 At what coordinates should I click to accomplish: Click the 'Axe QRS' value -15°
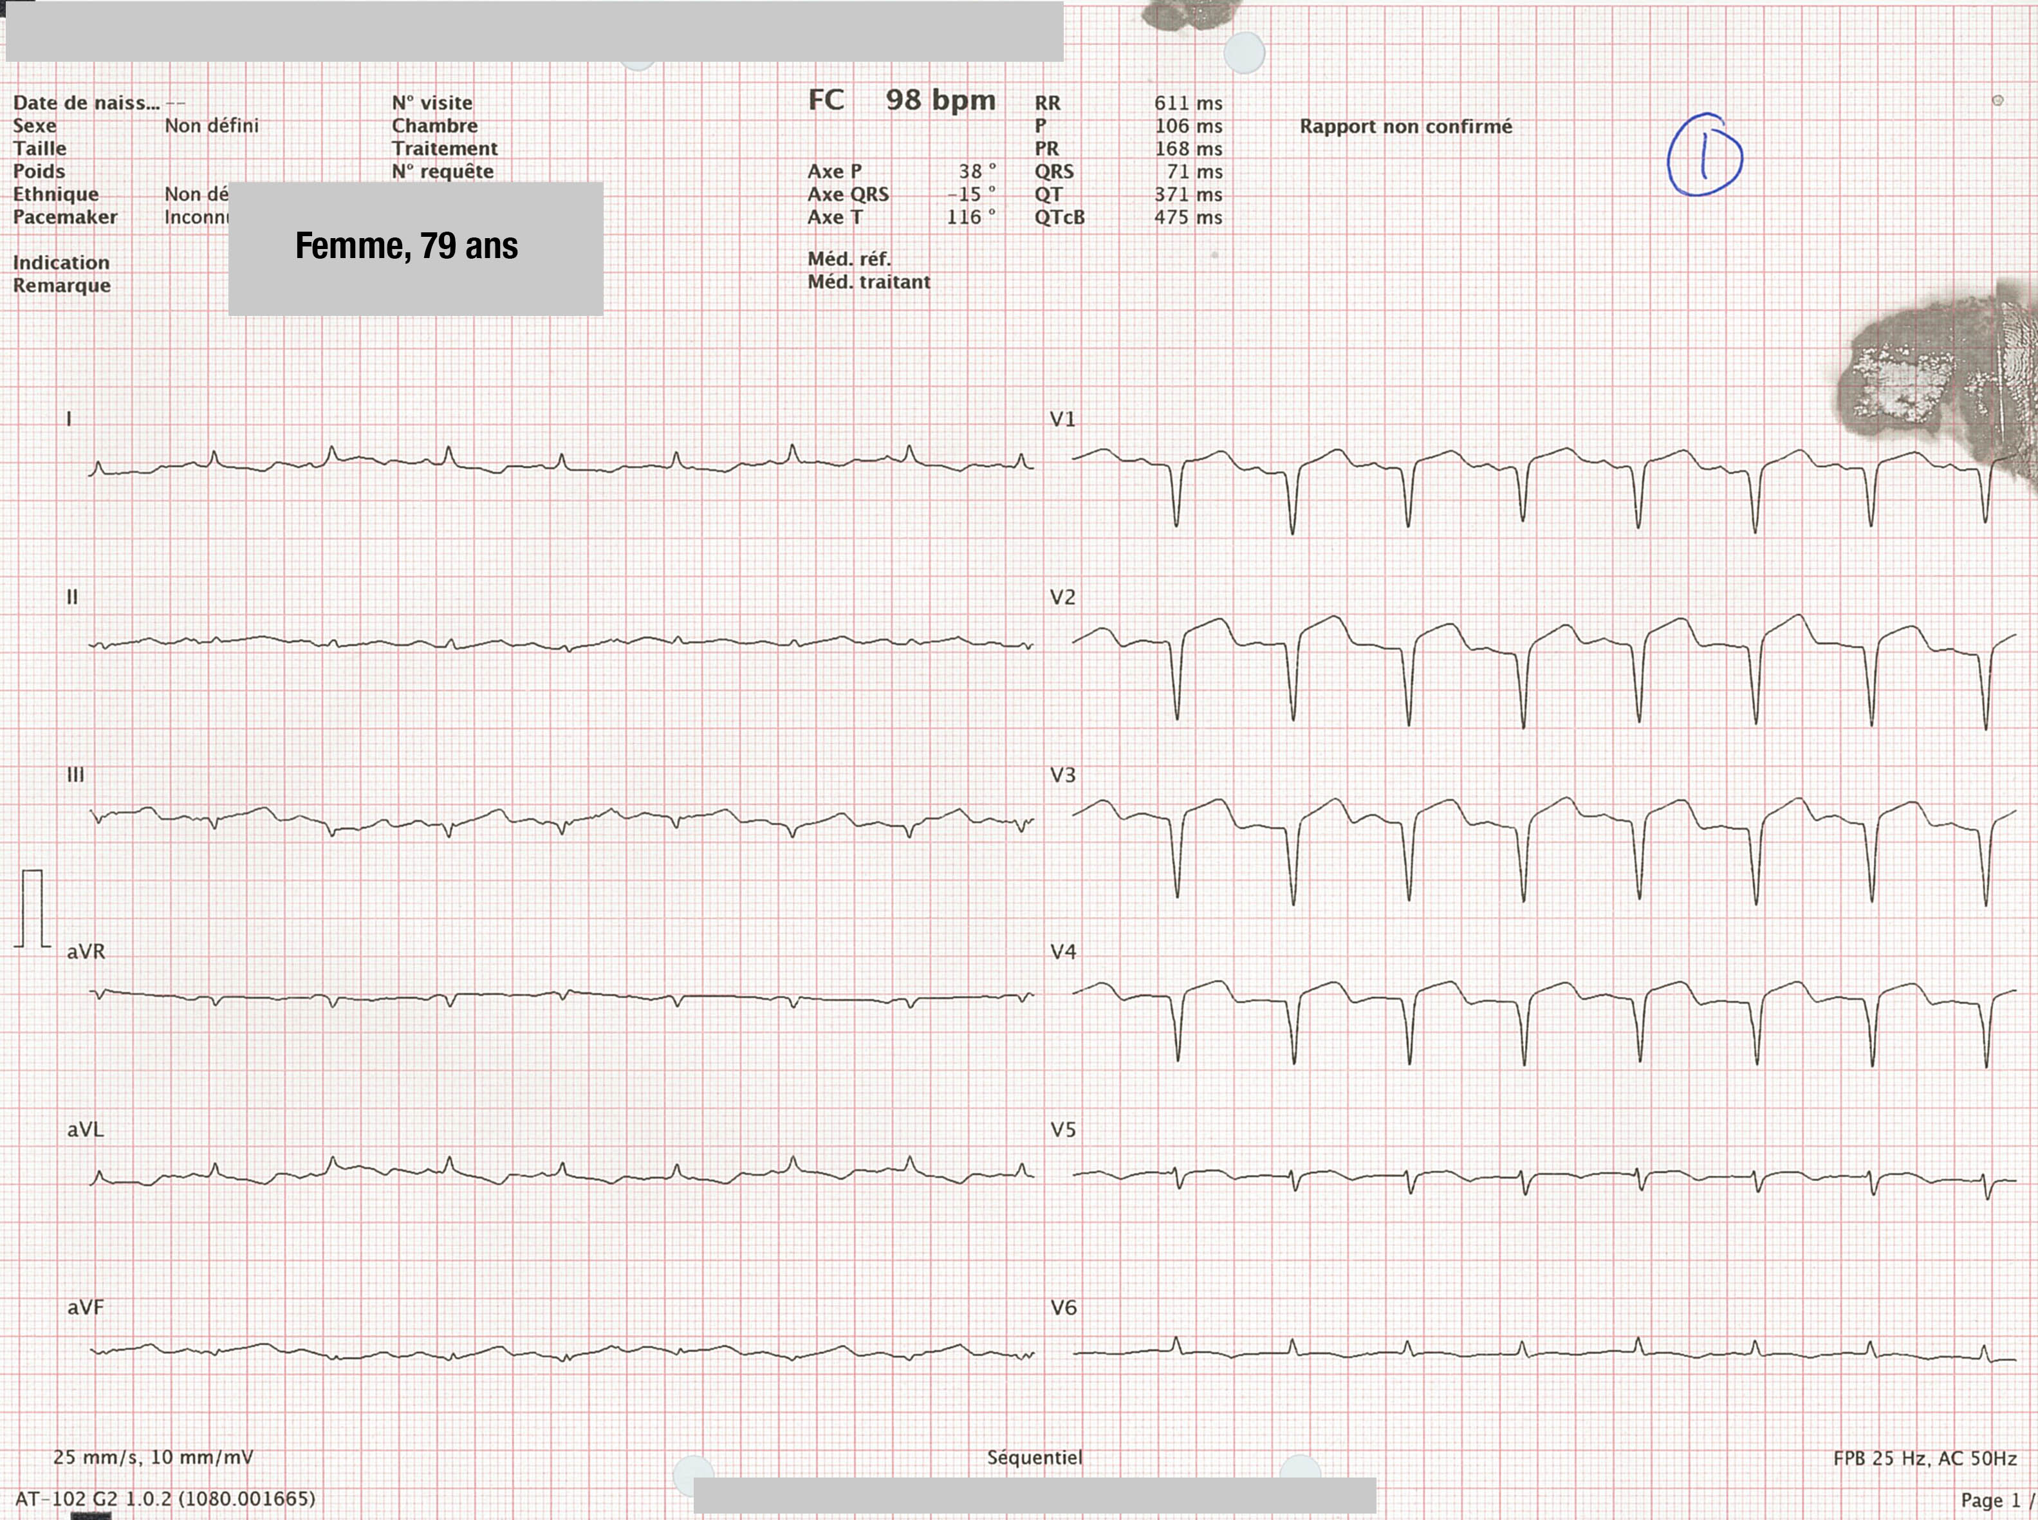click(x=972, y=195)
